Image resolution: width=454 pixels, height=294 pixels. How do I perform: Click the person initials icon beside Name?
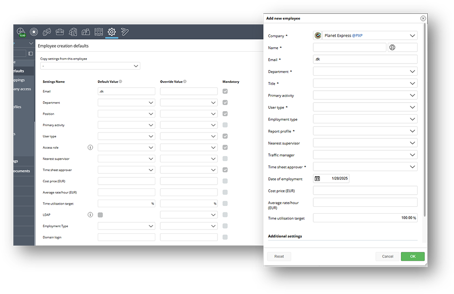[392, 48]
